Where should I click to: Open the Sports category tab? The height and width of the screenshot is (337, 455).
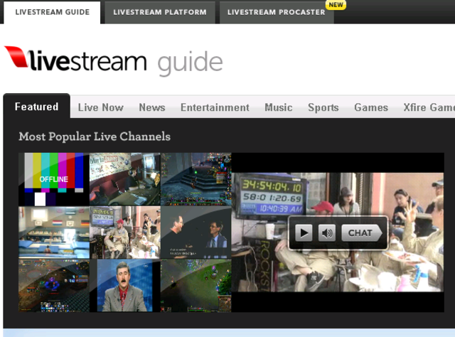tap(323, 107)
